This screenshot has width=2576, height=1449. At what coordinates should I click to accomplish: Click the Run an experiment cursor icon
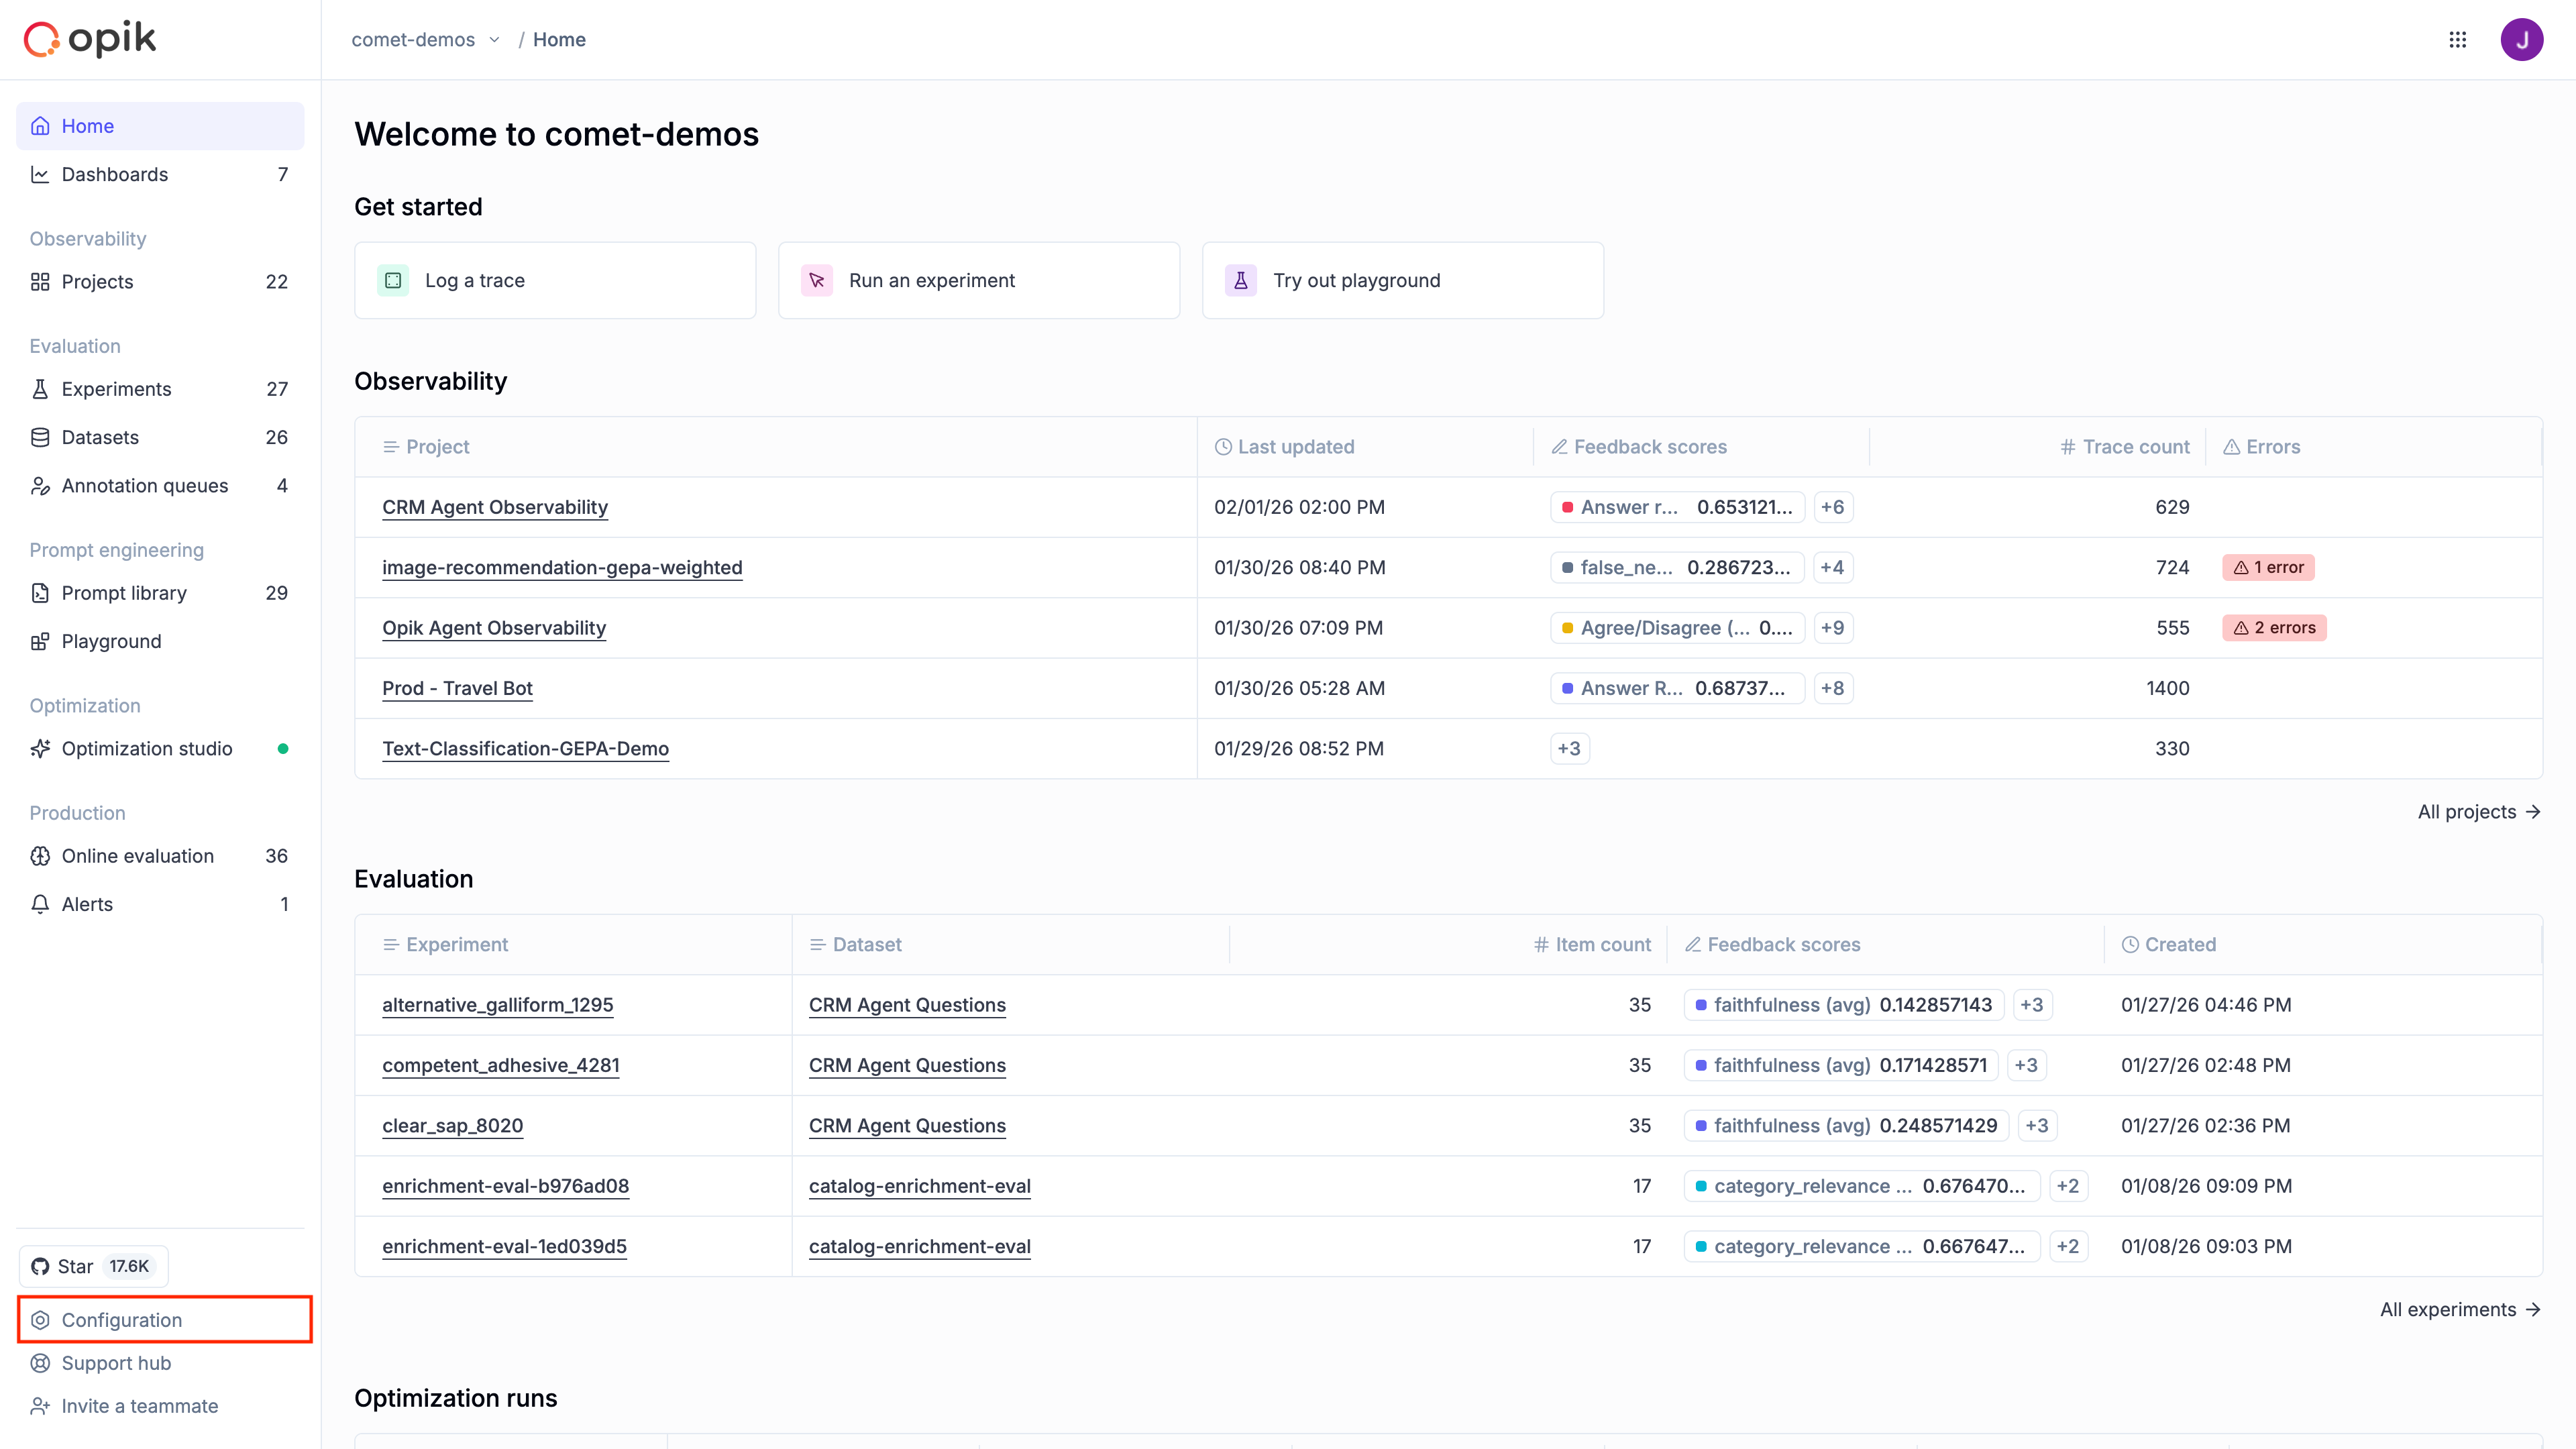tap(817, 280)
